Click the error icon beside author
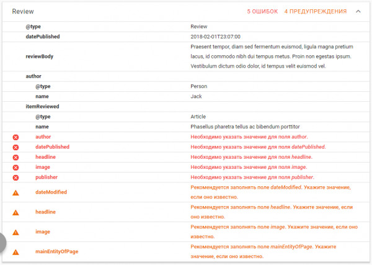The width and height of the screenshot is (372, 265). [15, 137]
